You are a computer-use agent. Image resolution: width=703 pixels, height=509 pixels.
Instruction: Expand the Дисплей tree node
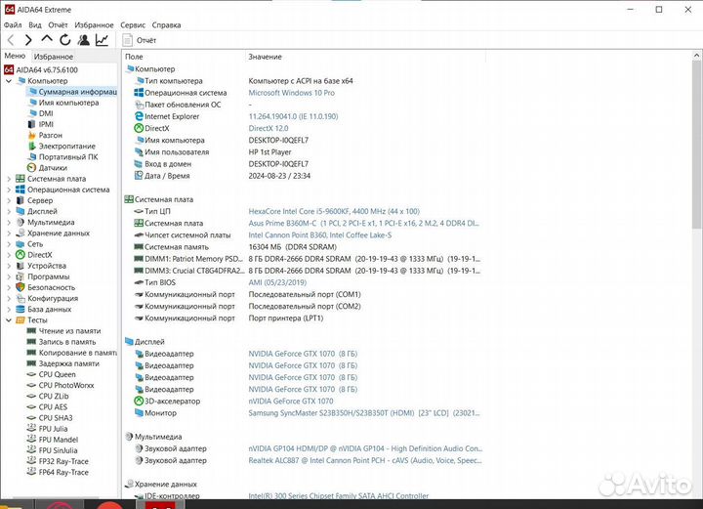tap(9, 211)
